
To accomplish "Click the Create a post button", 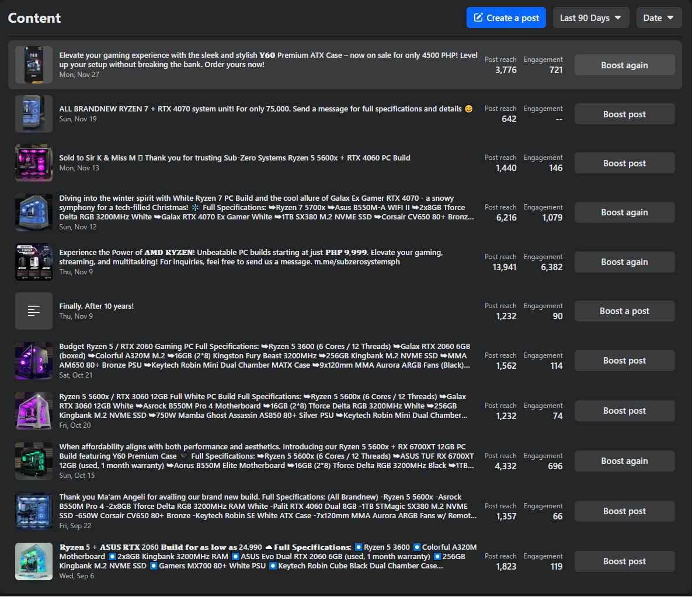I will 506,18.
